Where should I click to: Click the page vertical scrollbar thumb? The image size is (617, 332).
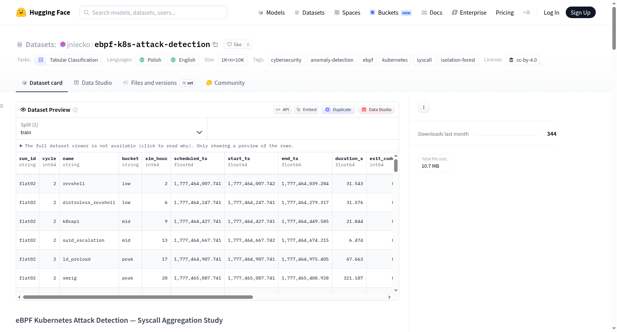pos(614,28)
